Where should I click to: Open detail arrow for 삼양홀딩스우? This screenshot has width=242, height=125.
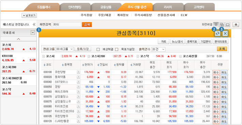pos(78,102)
